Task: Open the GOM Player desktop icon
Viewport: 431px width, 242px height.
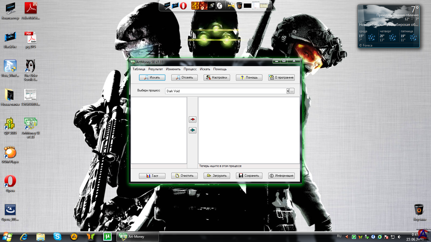Action: (x=10, y=153)
